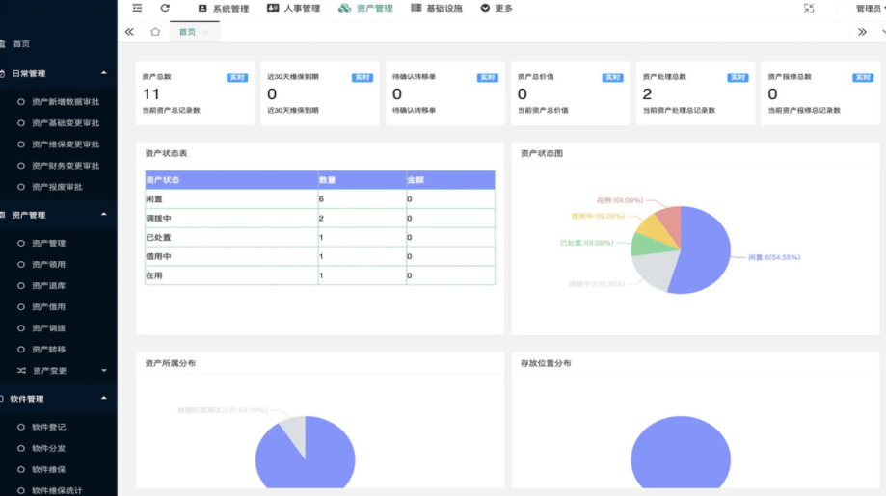Open 人事管理 top menu
Viewport: 886px width, 496px height.
[294, 9]
